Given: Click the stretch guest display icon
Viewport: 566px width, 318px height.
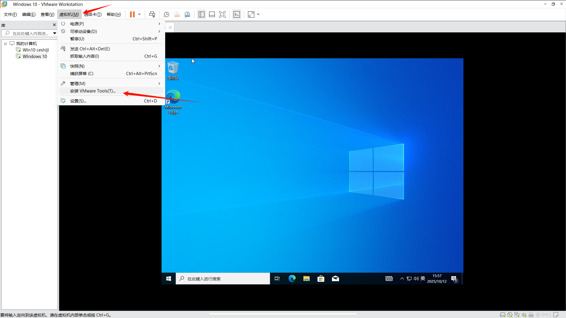Looking at the screenshot, I should (x=251, y=14).
